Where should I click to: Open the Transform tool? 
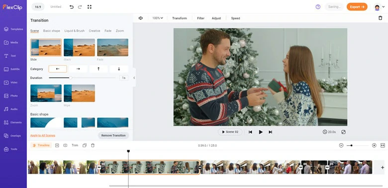pos(180,18)
